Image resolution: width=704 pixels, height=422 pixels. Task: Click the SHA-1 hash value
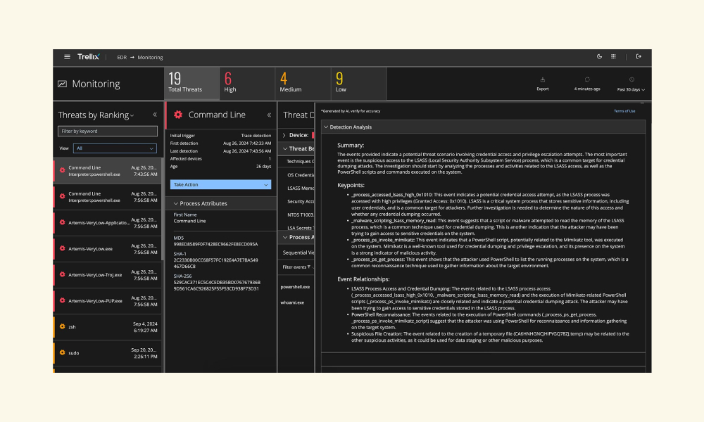coord(215,263)
